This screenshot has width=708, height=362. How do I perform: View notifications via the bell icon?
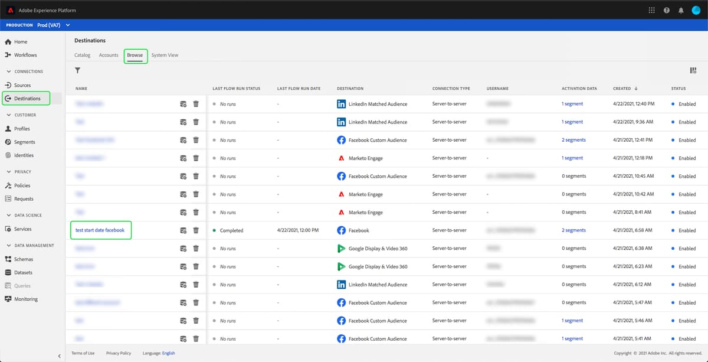pyautogui.click(x=681, y=9)
